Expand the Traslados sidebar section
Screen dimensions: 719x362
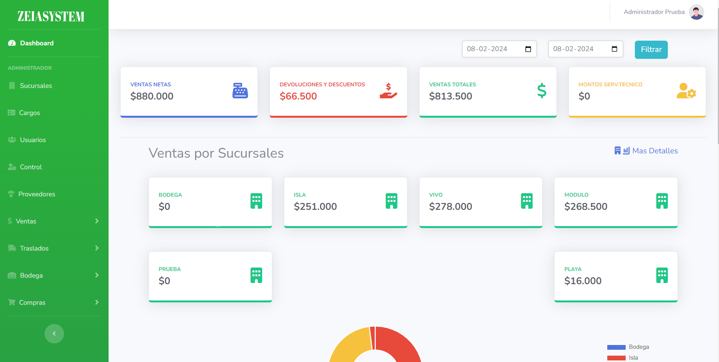tap(54, 248)
